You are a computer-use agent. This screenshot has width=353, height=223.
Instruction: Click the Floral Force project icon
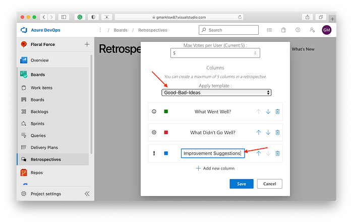[24, 44]
